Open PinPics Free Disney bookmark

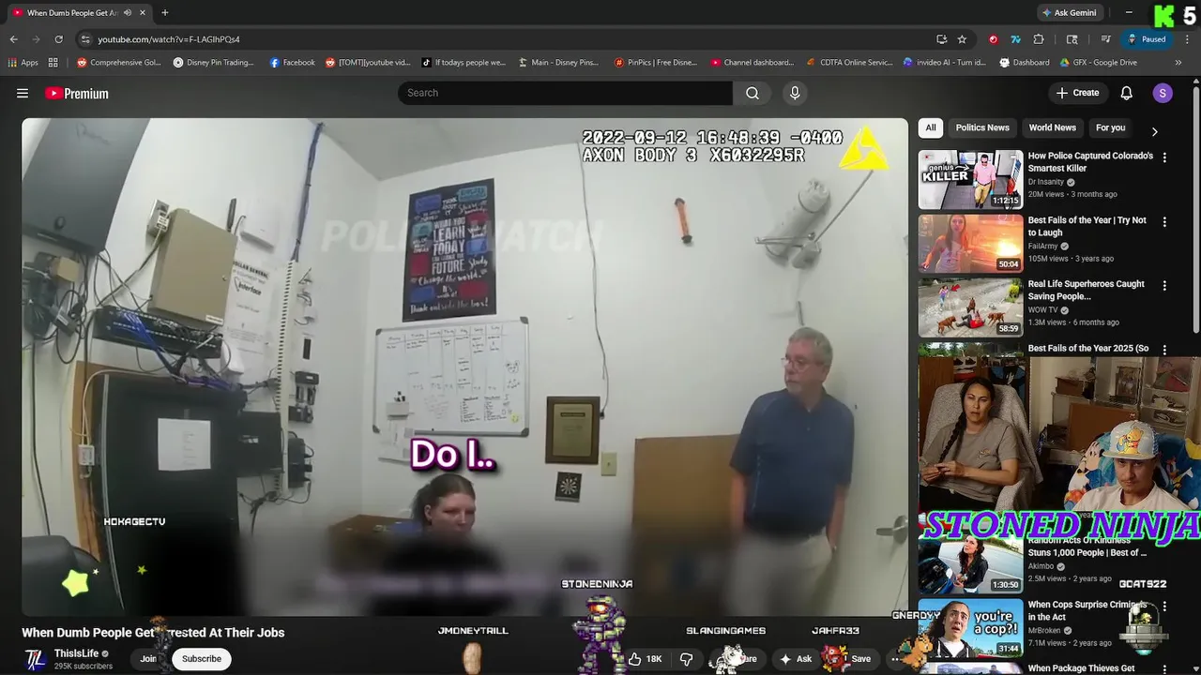[655, 63]
